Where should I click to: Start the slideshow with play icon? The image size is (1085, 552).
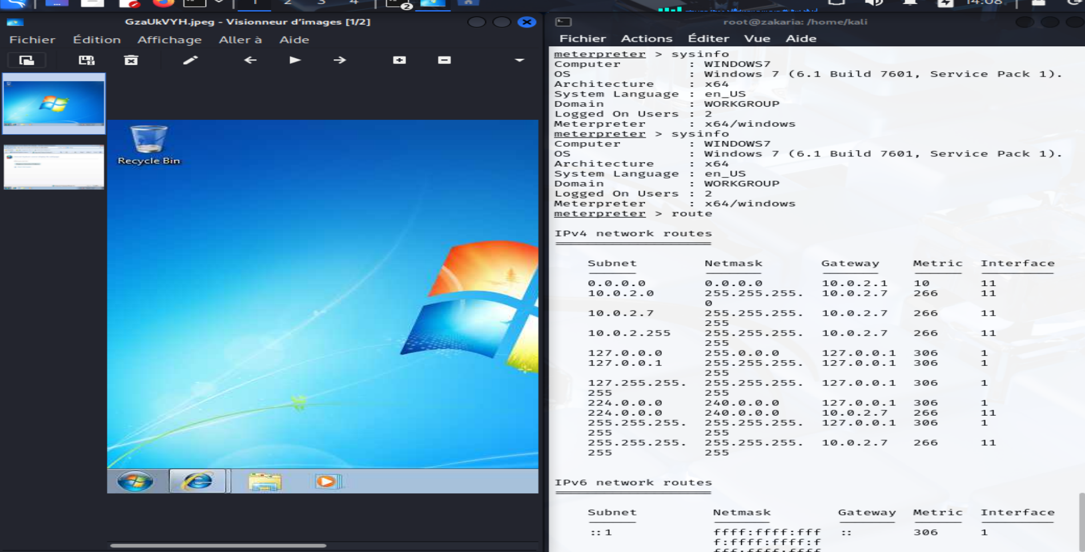point(295,60)
